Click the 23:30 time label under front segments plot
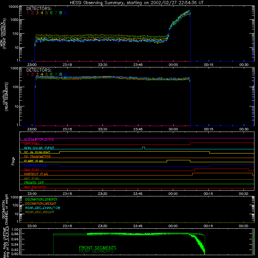258x258 pixels. click(103, 65)
